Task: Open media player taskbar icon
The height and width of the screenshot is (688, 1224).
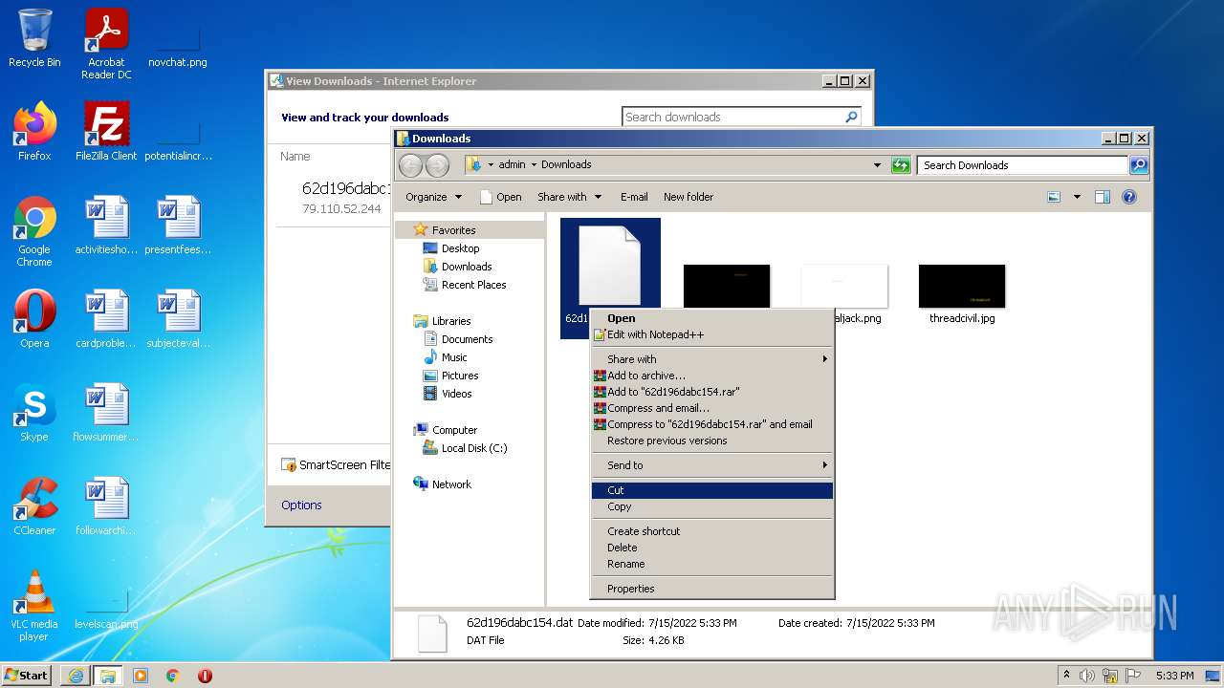Action: tap(141, 676)
